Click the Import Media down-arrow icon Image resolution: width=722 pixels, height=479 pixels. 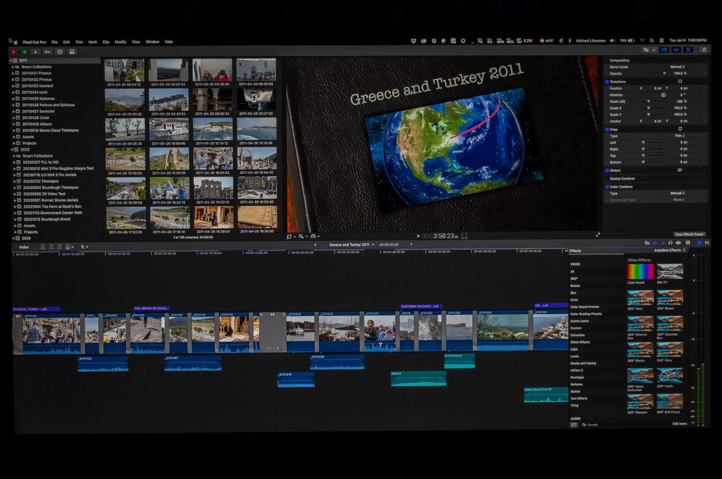tap(35, 51)
